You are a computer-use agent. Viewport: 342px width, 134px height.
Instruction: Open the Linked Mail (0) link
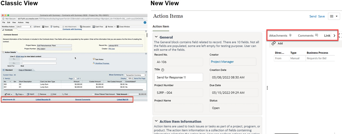(122, 99)
